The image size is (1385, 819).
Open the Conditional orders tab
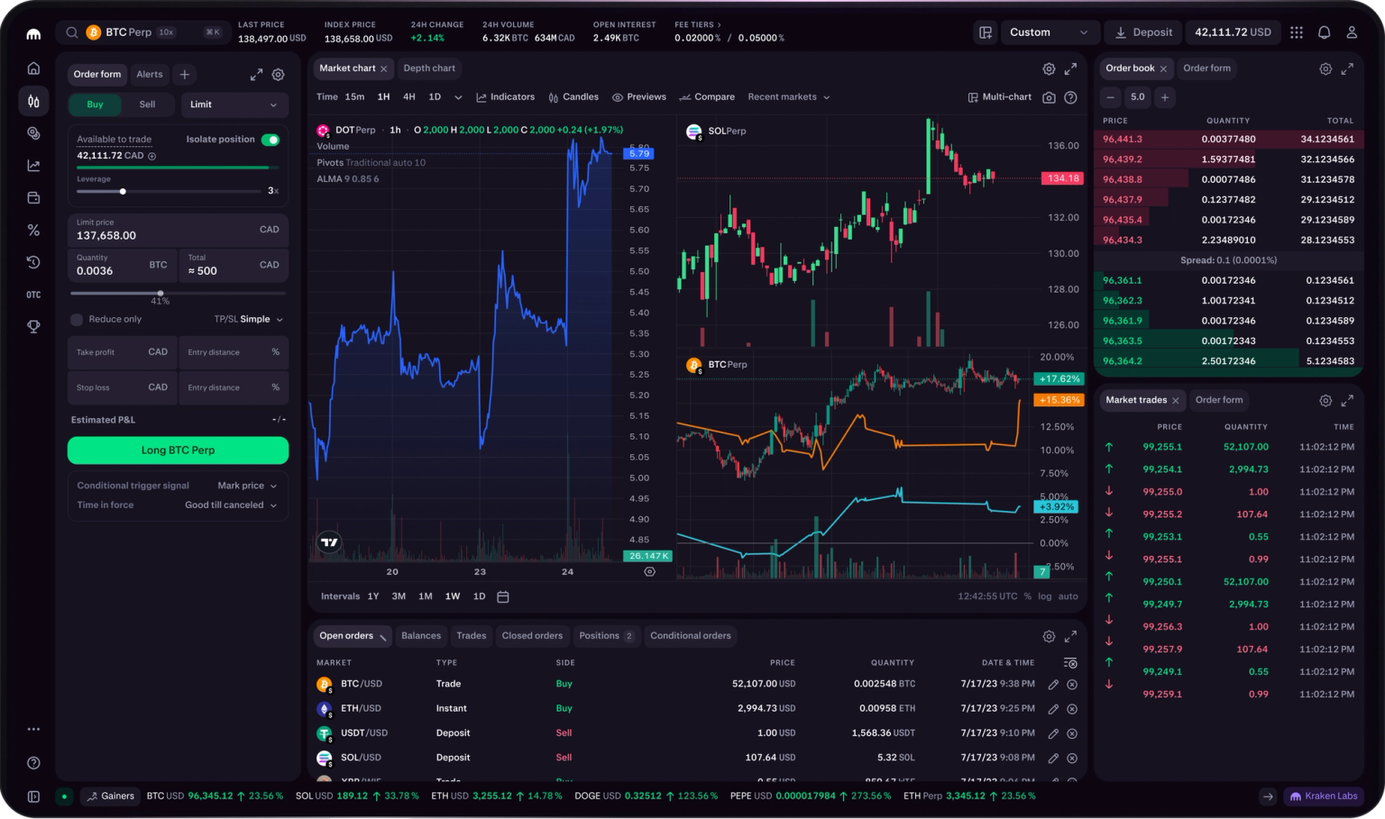pos(691,636)
